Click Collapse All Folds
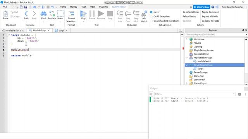Screen dimensions: 248x139 pos(210,21)
